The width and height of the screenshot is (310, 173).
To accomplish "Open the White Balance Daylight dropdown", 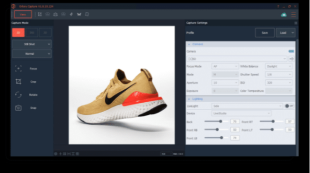I will 279,66.
